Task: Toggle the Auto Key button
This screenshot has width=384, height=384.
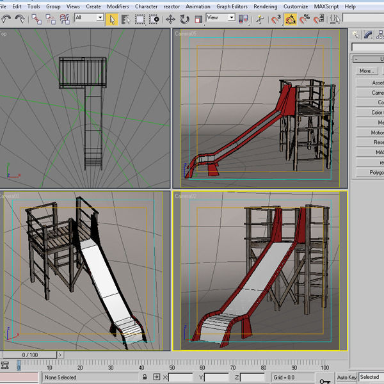Action: 347,378
